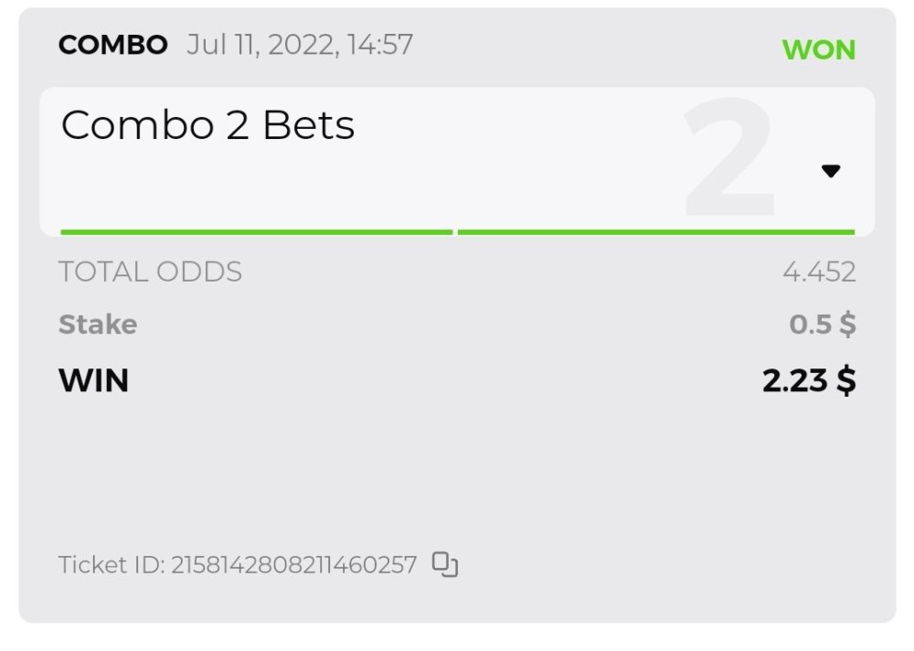Click the Stake label

pos(98,325)
